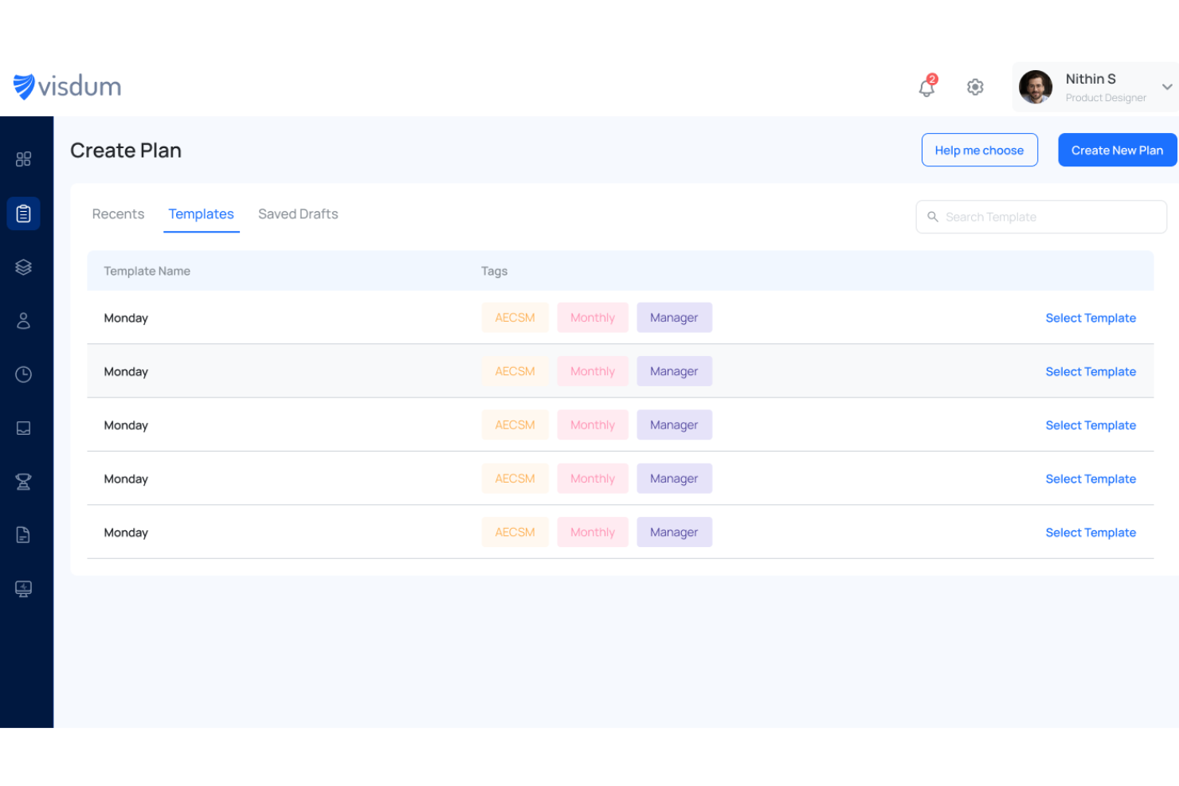Click the AECSM tag in the top row
Image resolution: width=1179 pixels, height=786 pixels.
coord(515,317)
